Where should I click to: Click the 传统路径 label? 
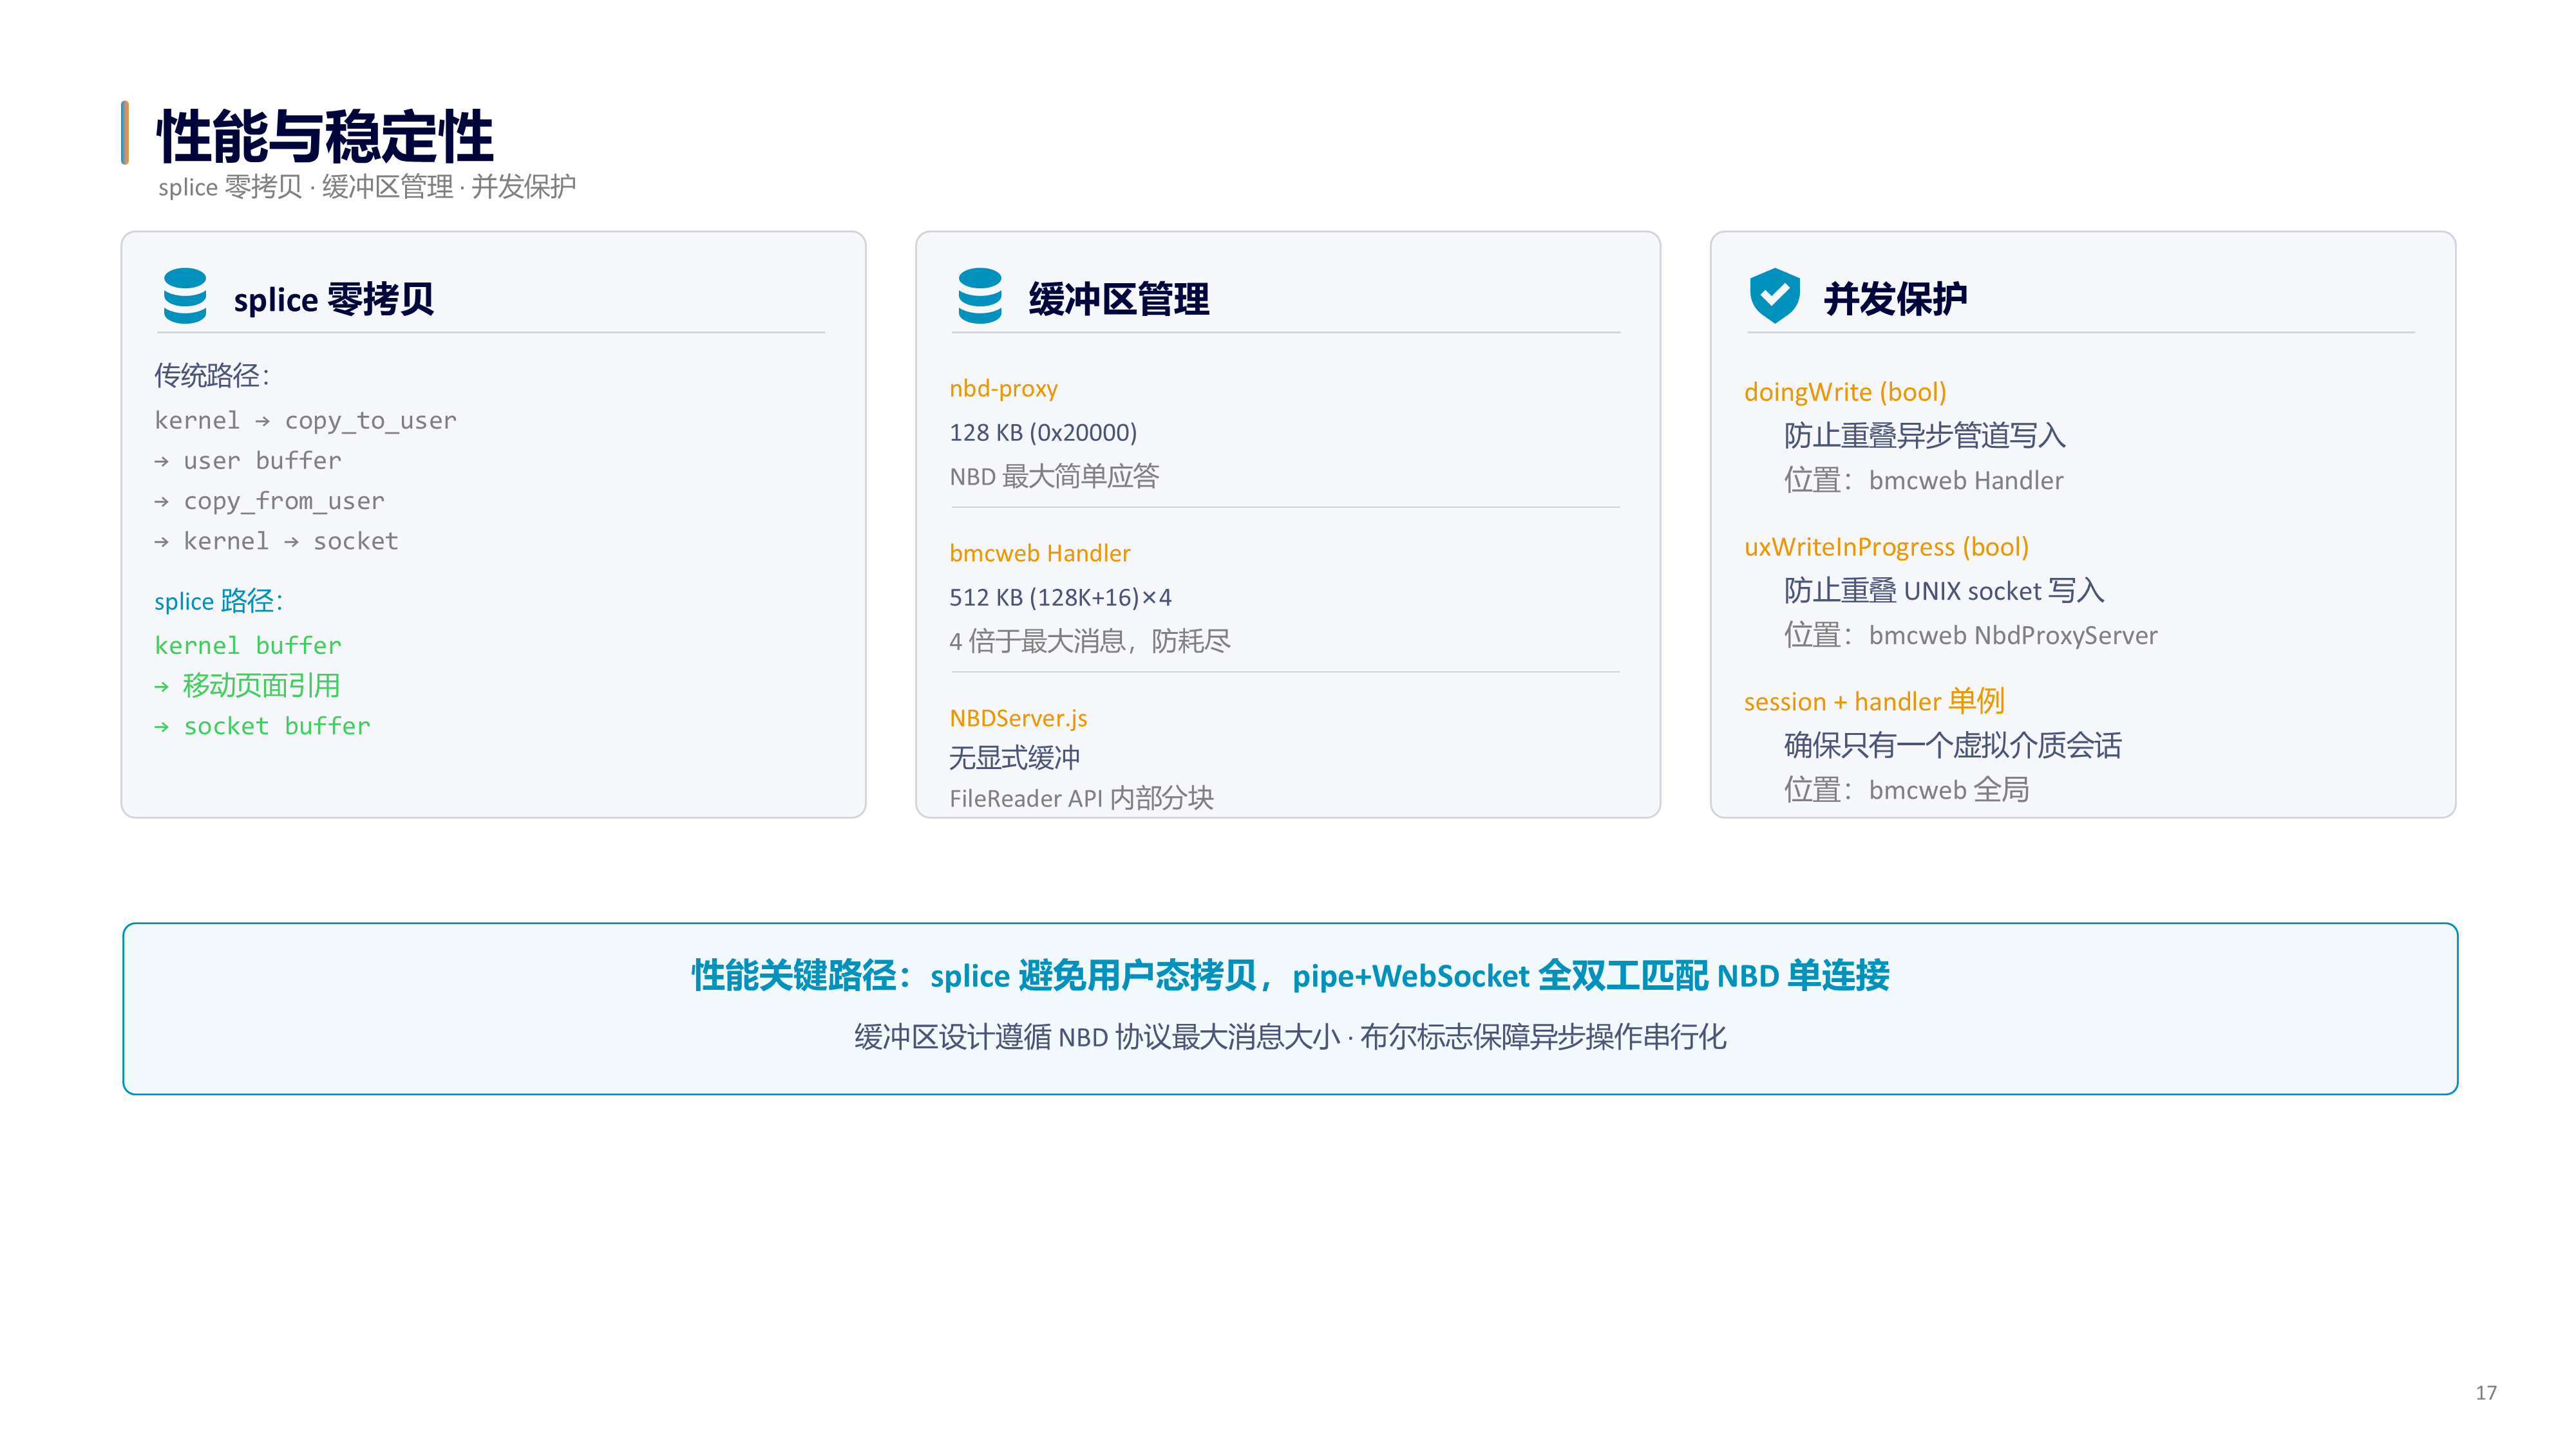(x=212, y=375)
